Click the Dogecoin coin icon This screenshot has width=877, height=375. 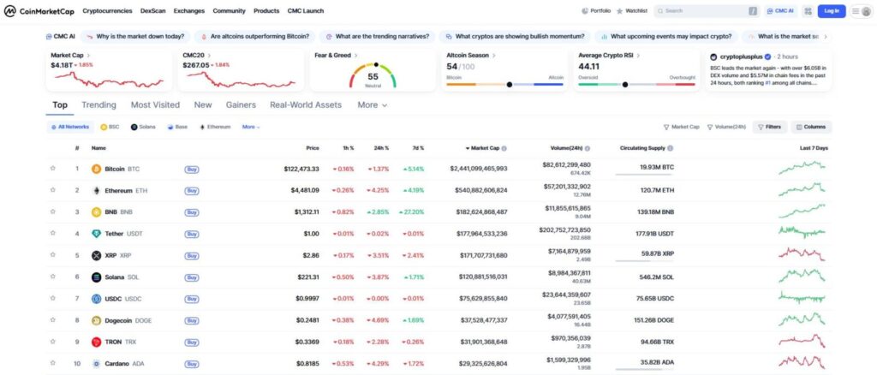click(96, 321)
